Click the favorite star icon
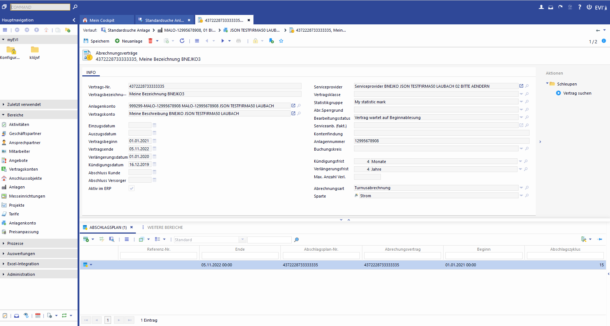This screenshot has height=326, width=610. pos(281,41)
